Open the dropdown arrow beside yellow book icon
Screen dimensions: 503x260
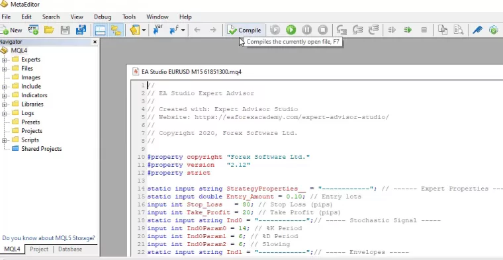144,30
